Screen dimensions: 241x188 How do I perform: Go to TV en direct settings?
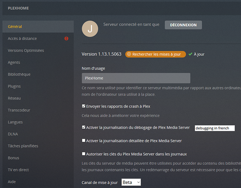tap(38, 170)
